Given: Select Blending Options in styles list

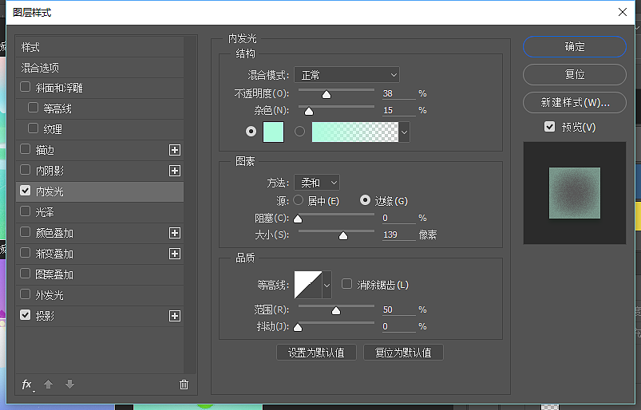Looking at the screenshot, I should [41, 68].
